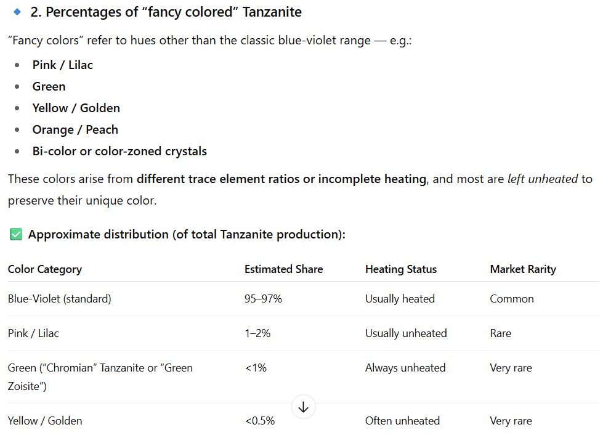Click the italic 'left unheated' text

coord(543,179)
